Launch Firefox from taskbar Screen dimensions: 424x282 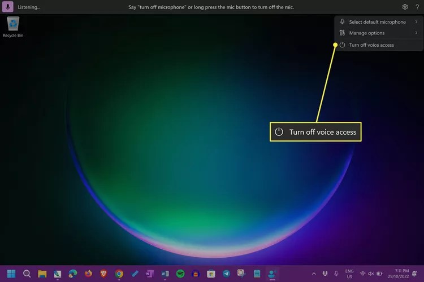click(88, 274)
